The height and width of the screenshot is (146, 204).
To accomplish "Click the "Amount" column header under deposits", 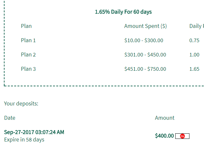I will pos(165,118).
